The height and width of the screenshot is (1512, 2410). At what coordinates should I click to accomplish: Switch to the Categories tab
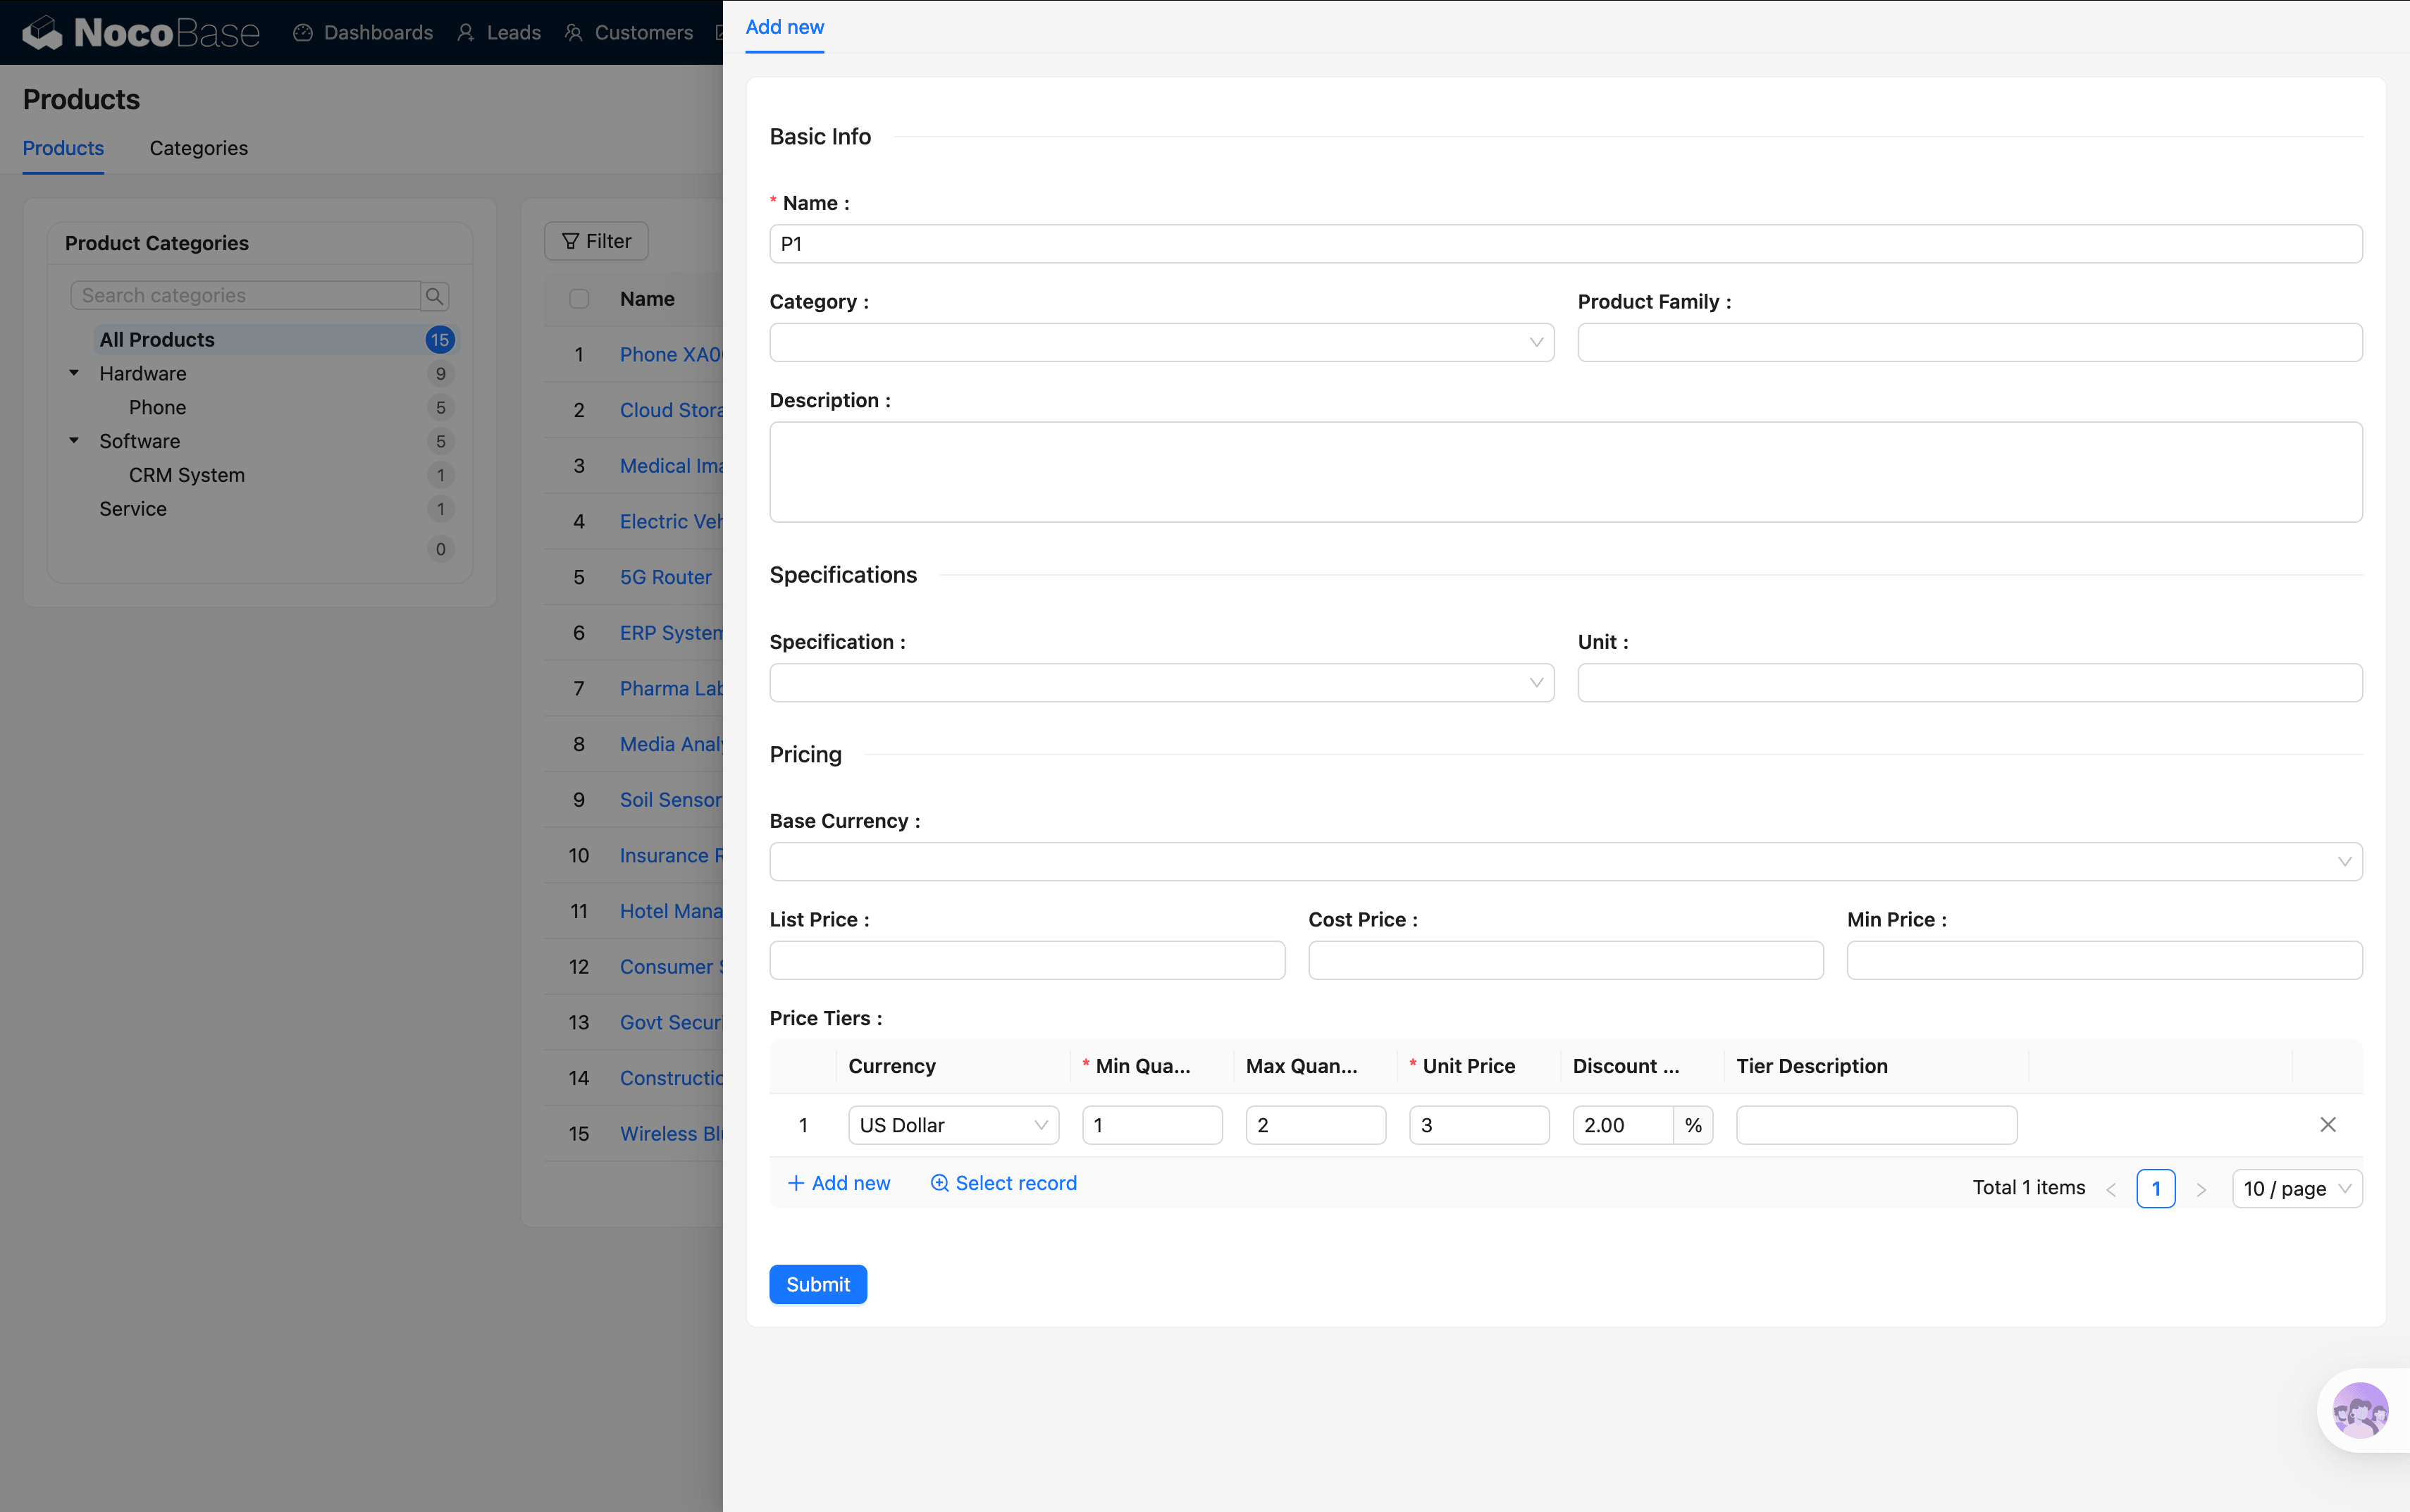point(198,148)
